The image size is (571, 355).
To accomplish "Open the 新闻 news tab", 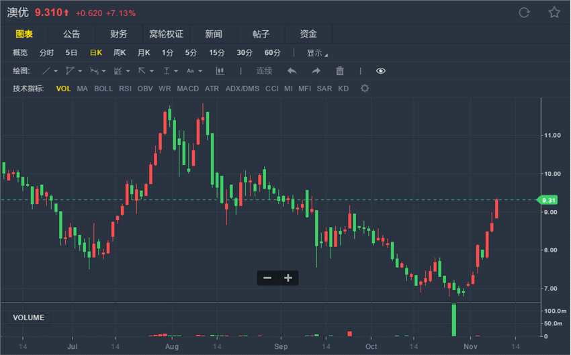I will (214, 34).
